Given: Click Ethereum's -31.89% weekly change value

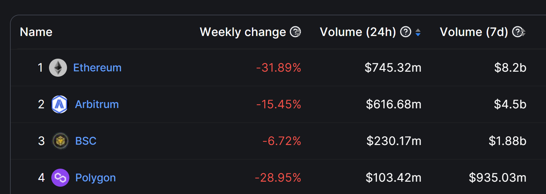Looking at the screenshot, I should [x=279, y=68].
